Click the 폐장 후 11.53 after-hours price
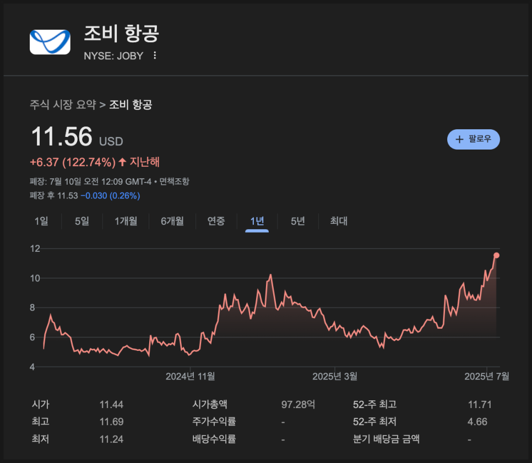Image resolution: width=532 pixels, height=463 pixels. (x=53, y=196)
